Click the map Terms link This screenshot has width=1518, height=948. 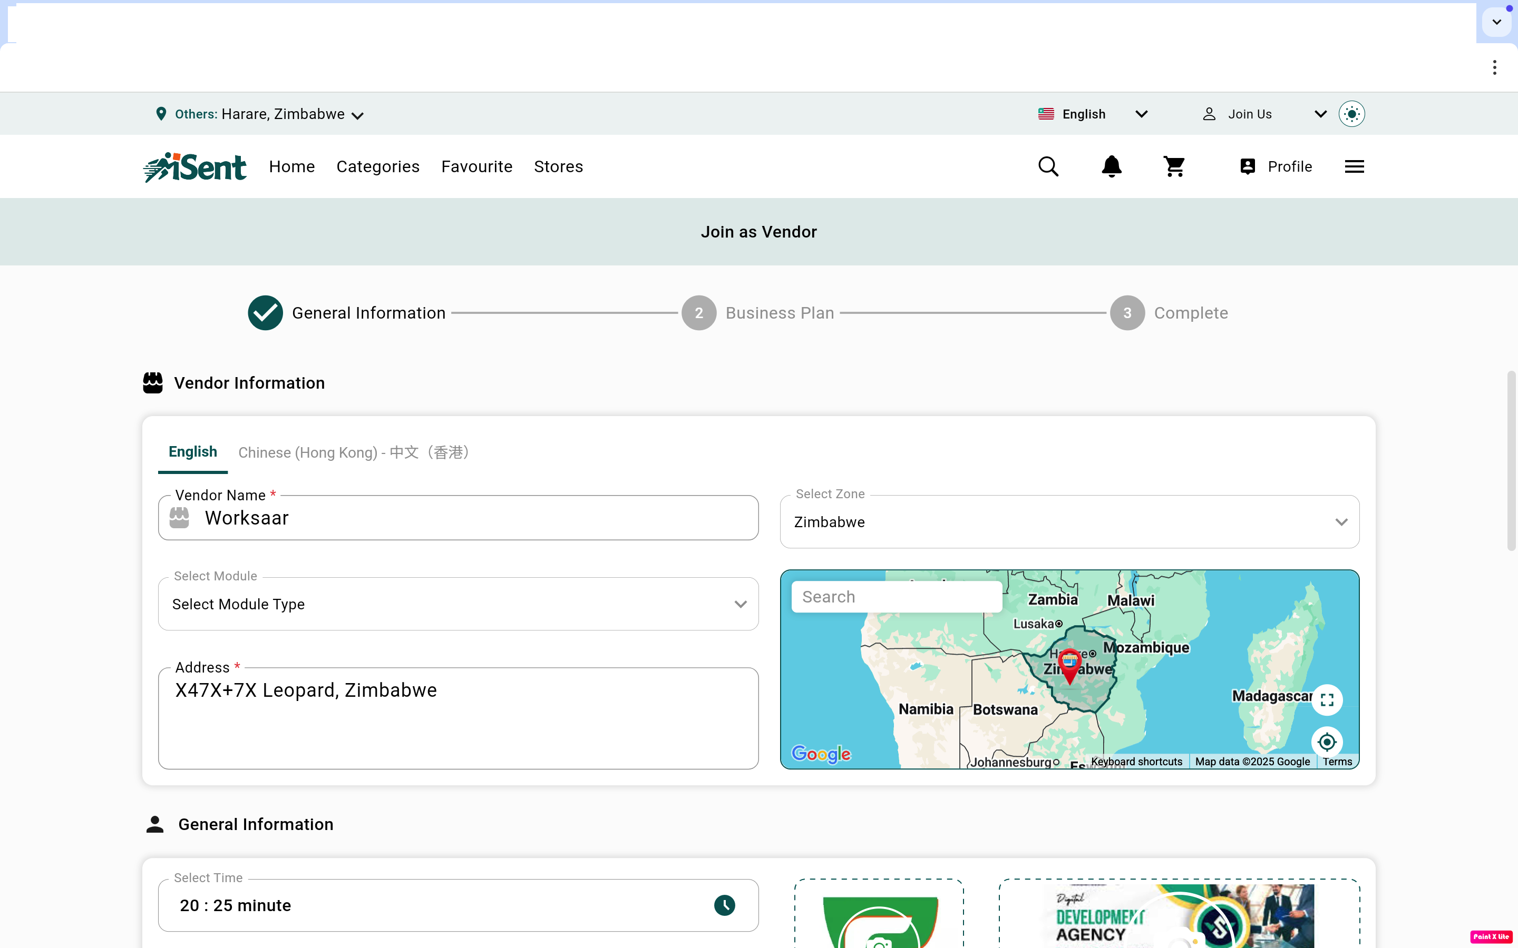pos(1337,762)
